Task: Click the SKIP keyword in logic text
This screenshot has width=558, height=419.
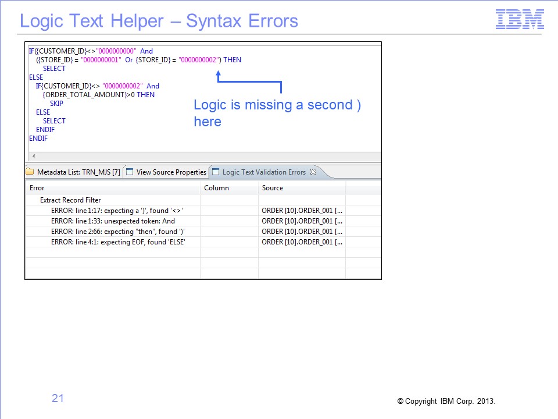Action: click(x=56, y=104)
